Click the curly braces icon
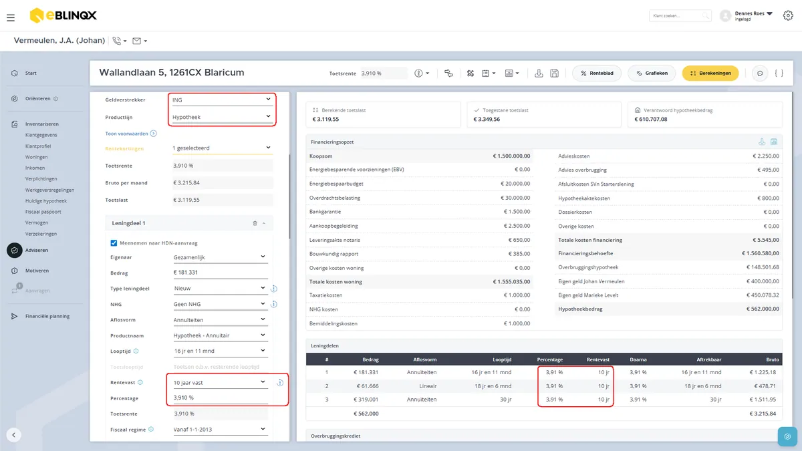Image resolution: width=802 pixels, height=451 pixels. (779, 73)
